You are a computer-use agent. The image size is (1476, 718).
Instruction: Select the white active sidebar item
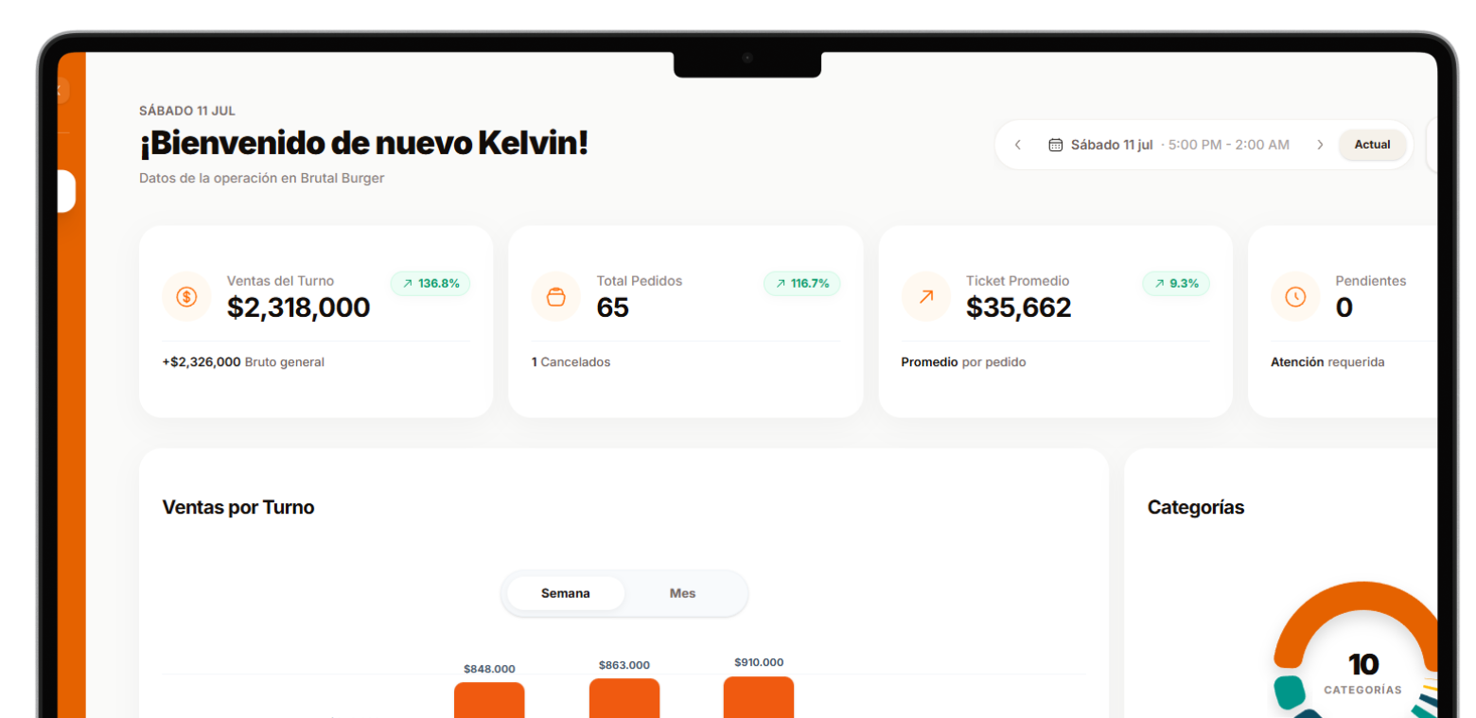coord(66,191)
